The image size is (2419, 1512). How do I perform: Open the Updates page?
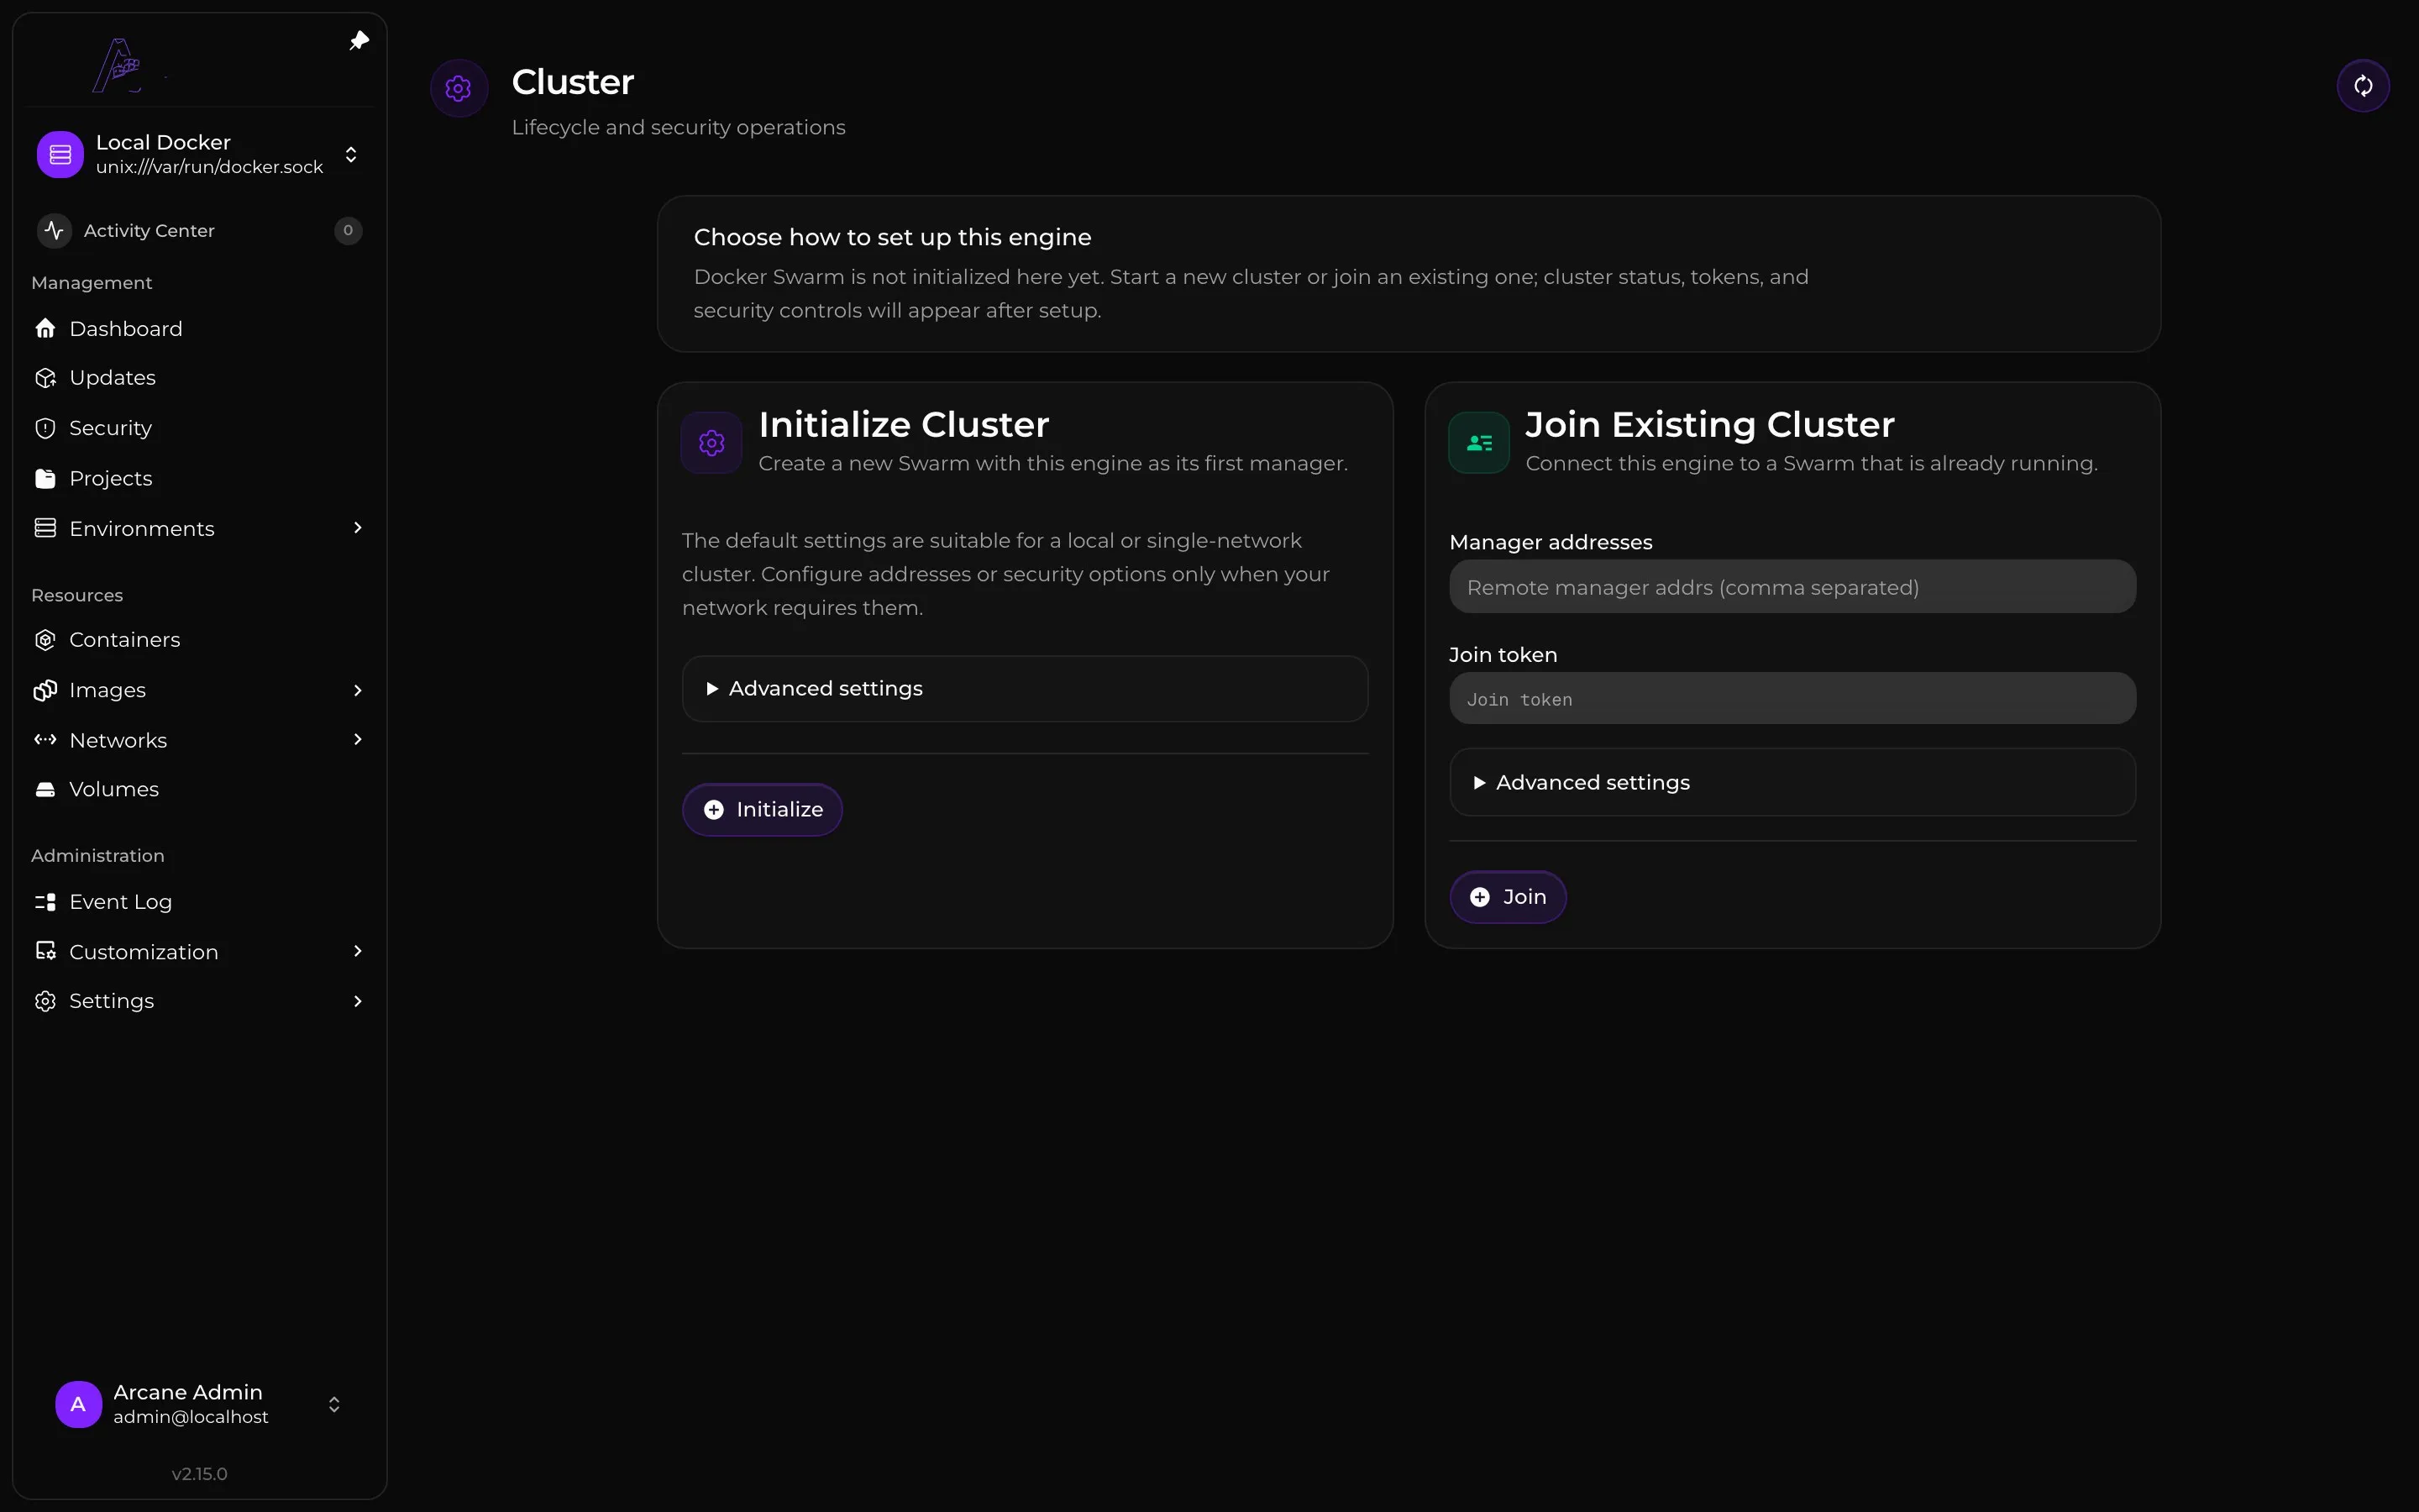coord(199,377)
